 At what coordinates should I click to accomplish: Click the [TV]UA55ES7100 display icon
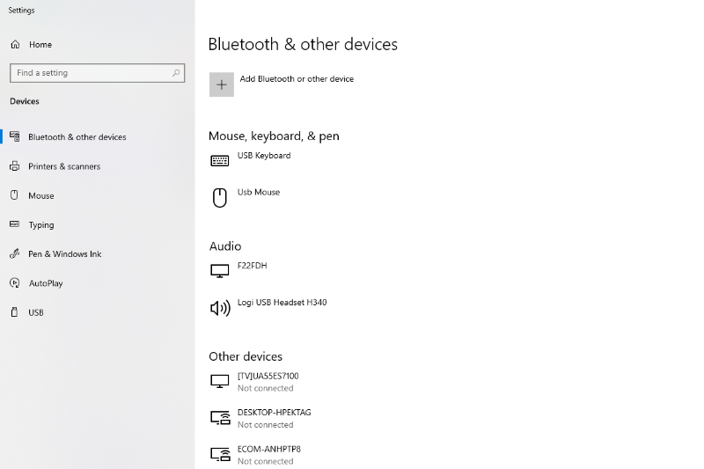point(219,381)
